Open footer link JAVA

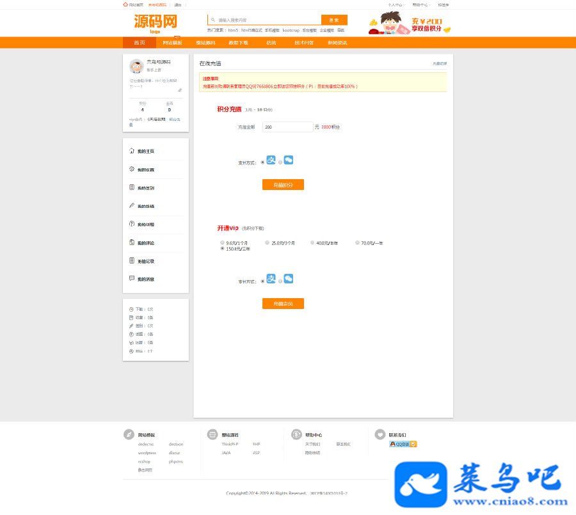click(x=227, y=453)
